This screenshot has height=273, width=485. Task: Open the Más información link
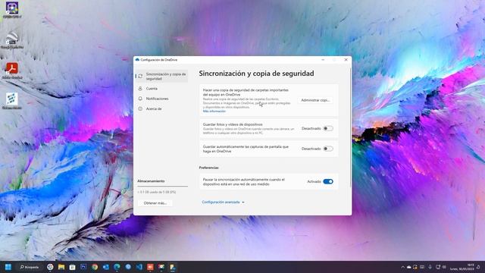pyautogui.click(x=214, y=111)
